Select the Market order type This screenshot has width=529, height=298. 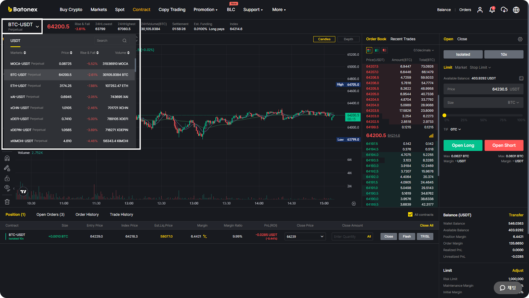pyautogui.click(x=461, y=68)
